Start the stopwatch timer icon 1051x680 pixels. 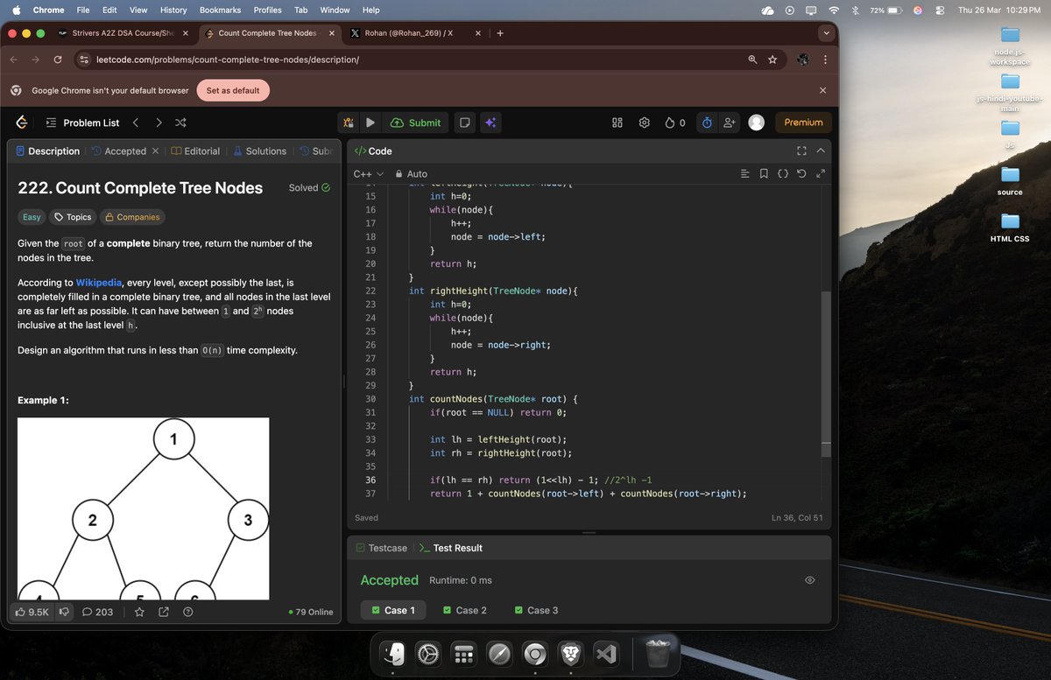click(707, 123)
